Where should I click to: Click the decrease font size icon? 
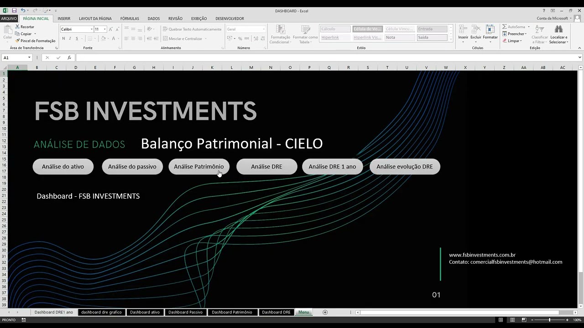117,29
